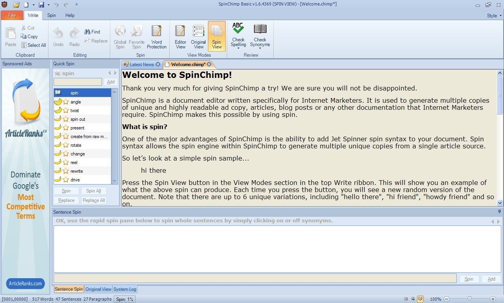504x303 pixels.
Task: Favorite the synonym twist with its star
Action: (66, 111)
